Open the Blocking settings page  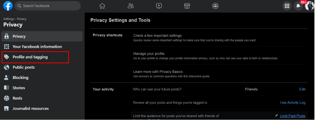20,78
